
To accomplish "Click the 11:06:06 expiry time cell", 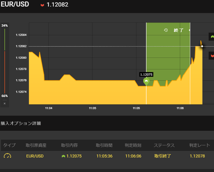I will point(133,156).
